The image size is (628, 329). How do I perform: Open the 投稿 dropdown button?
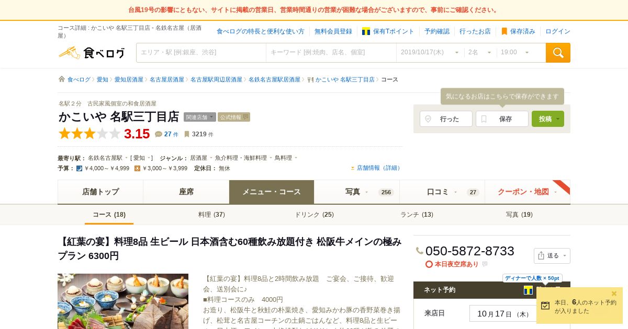click(x=548, y=119)
